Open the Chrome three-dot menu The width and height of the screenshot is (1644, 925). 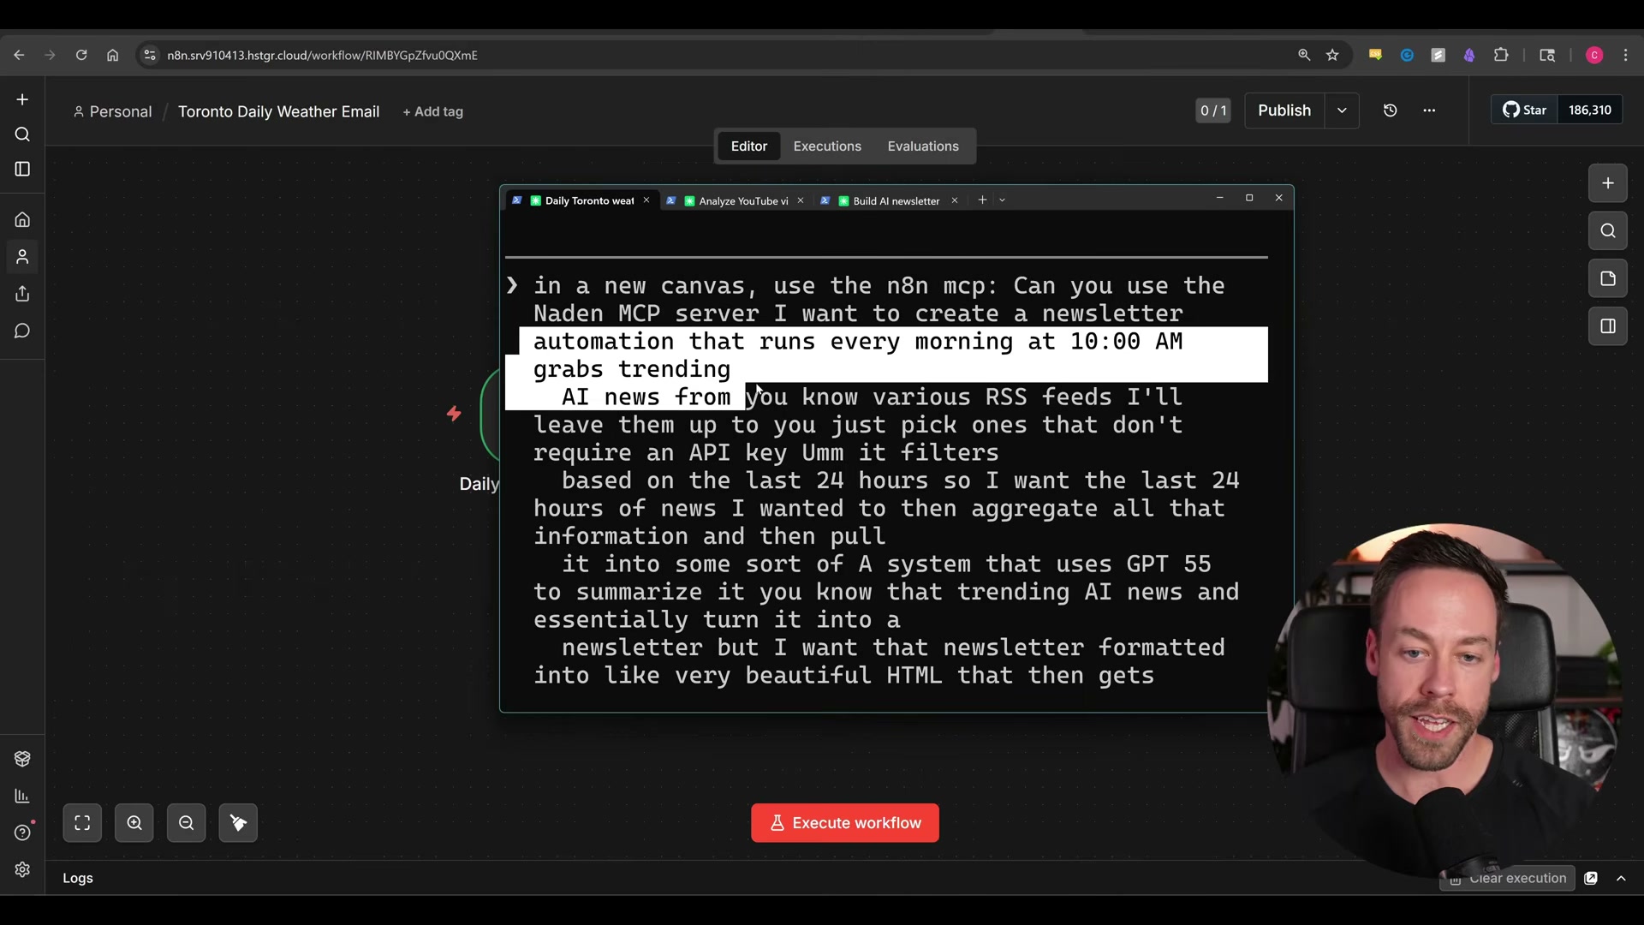point(1626,55)
